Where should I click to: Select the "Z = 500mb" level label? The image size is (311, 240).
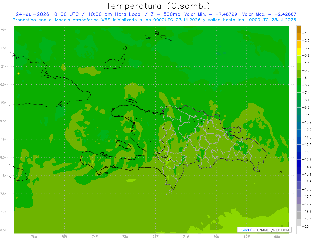166,14
